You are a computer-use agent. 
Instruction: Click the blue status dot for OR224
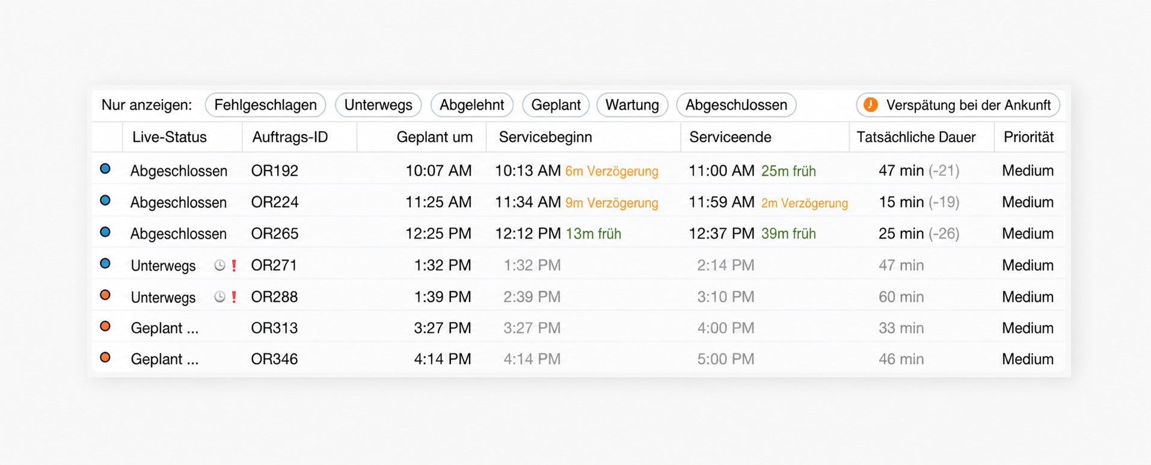click(105, 201)
